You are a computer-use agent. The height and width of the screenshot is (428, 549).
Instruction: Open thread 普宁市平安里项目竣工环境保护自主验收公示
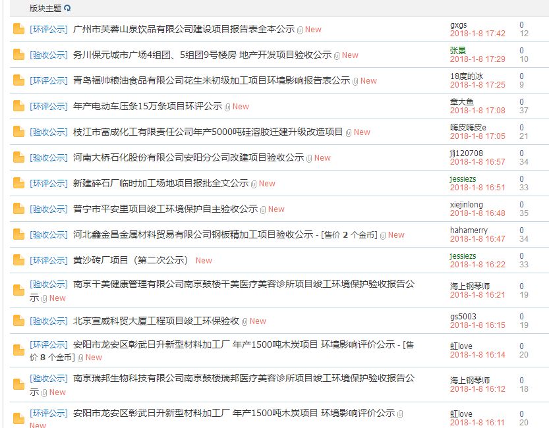pyautogui.click(x=165, y=209)
